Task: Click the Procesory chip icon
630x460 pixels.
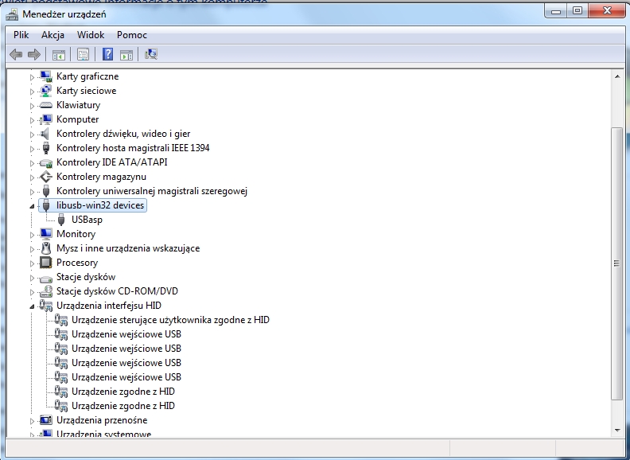Action: (x=46, y=263)
